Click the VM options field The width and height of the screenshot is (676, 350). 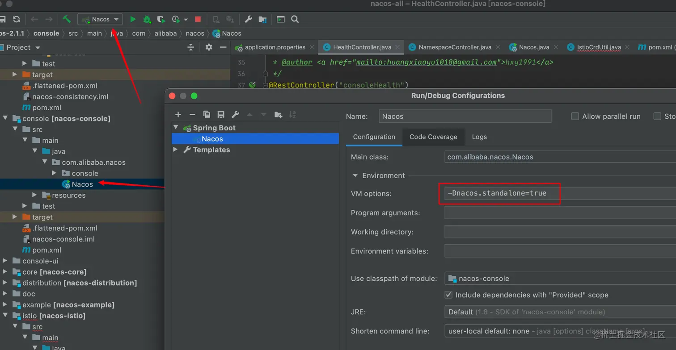(x=560, y=193)
